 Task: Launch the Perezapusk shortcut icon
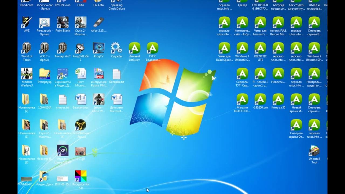click(44, 22)
